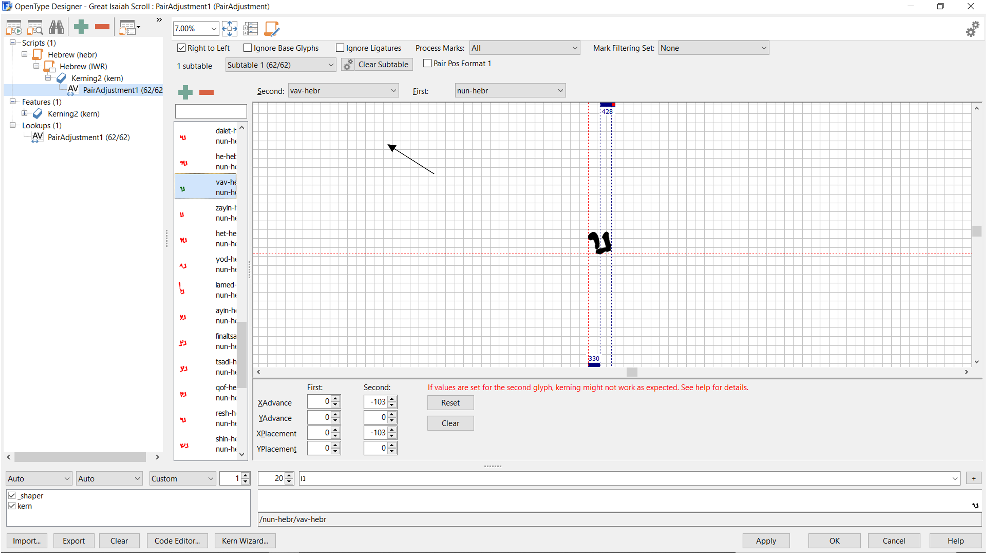Click the zoom to fit arrows icon
The image size is (986, 555).
click(x=230, y=28)
